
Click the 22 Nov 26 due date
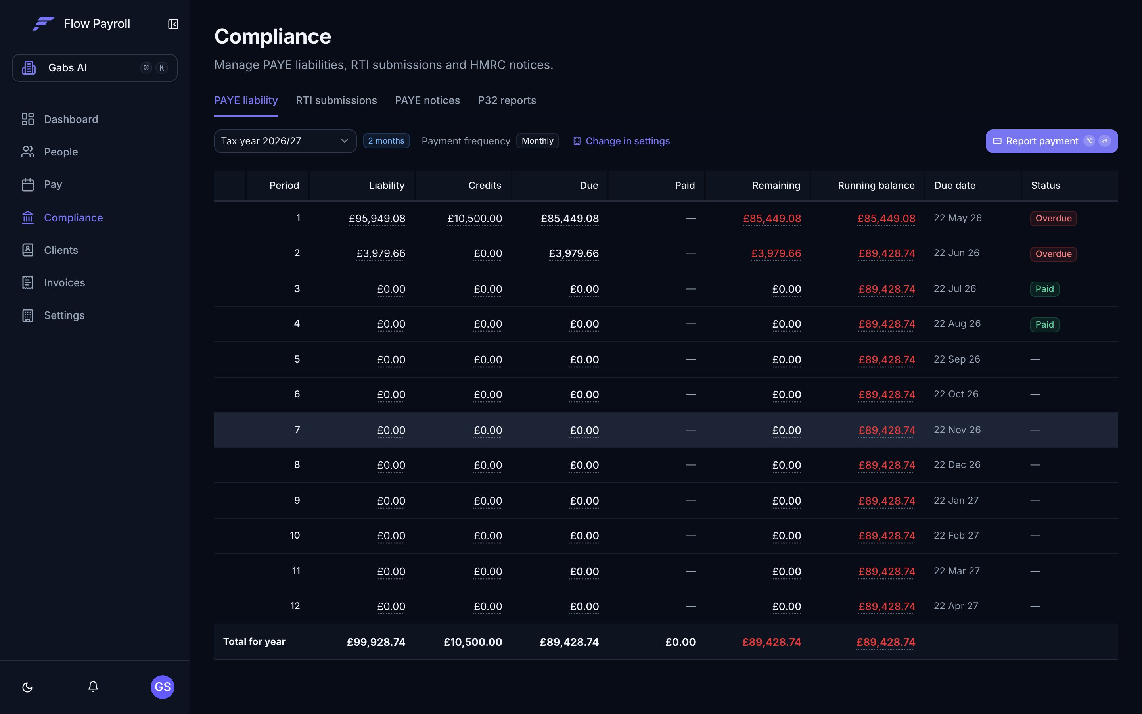(x=957, y=430)
